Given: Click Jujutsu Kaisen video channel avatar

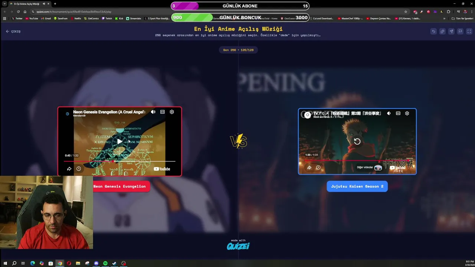Looking at the screenshot, I should point(307,115).
